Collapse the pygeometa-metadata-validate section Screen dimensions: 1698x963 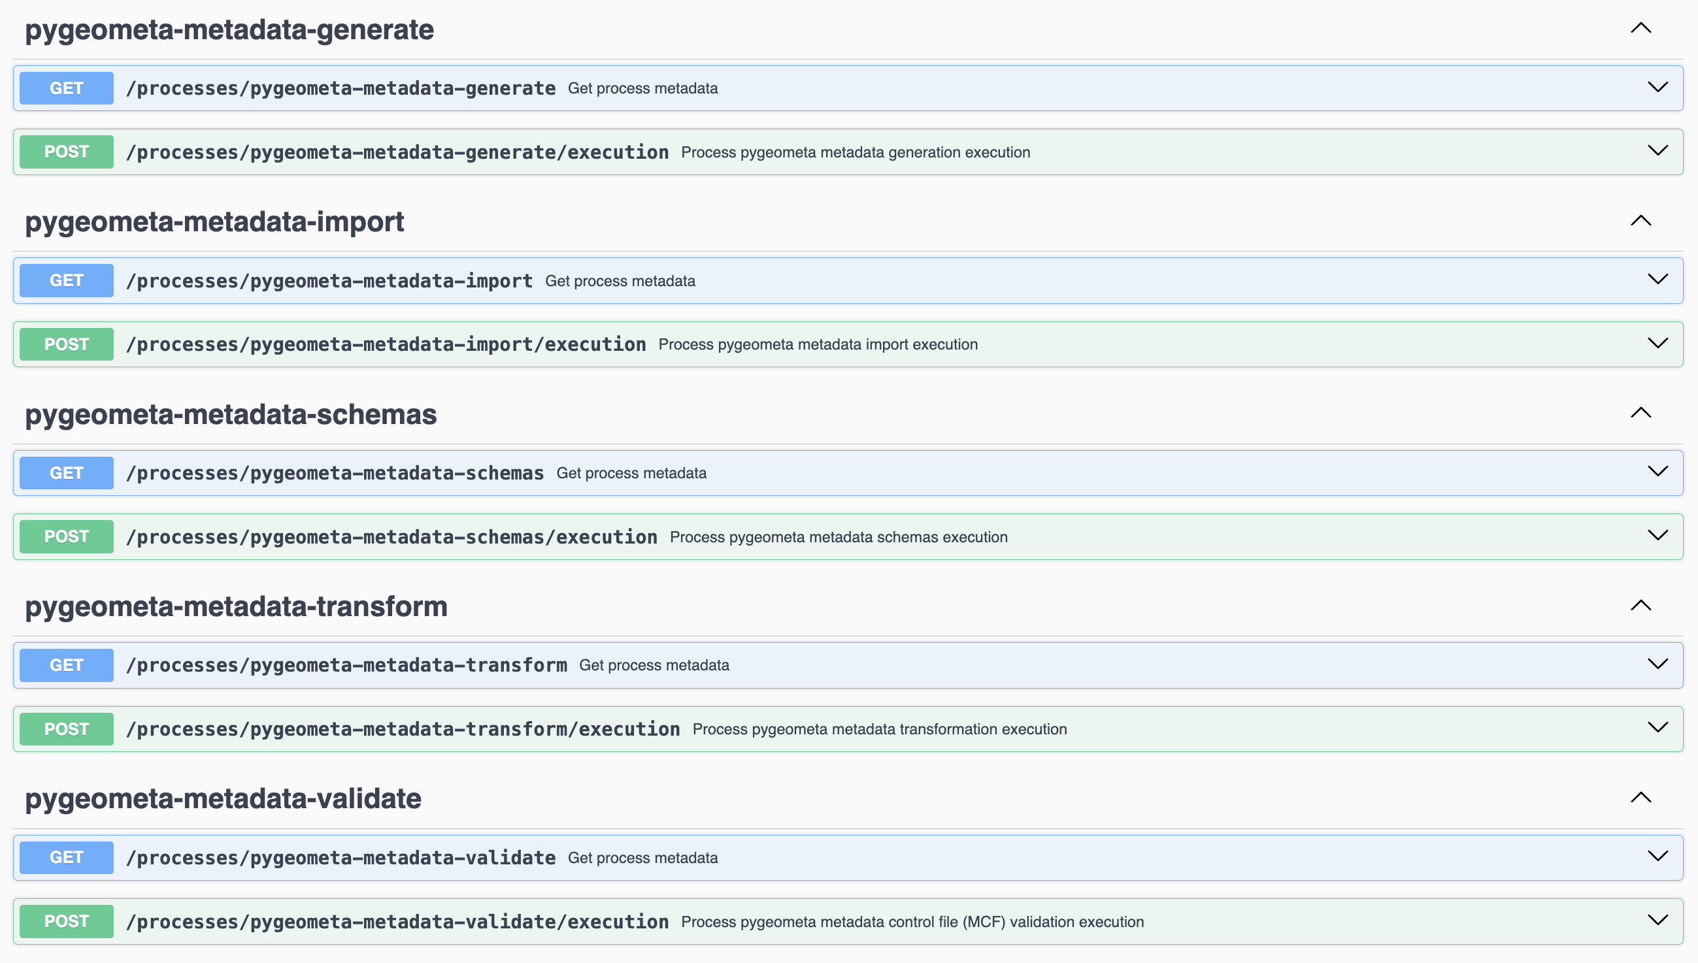(1640, 798)
